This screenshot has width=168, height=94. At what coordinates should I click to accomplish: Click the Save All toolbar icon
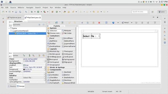(20, 12)
